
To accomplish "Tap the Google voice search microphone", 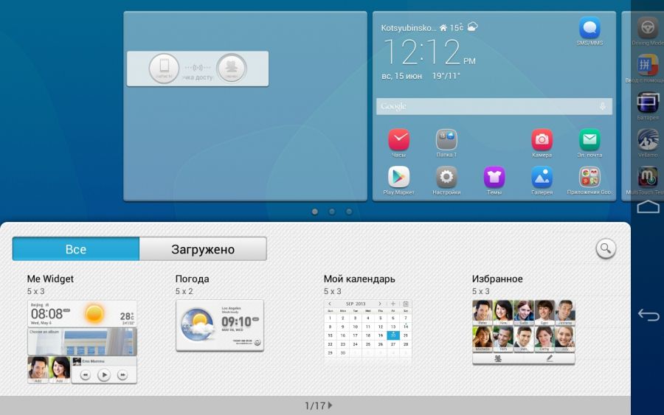I will (603, 107).
